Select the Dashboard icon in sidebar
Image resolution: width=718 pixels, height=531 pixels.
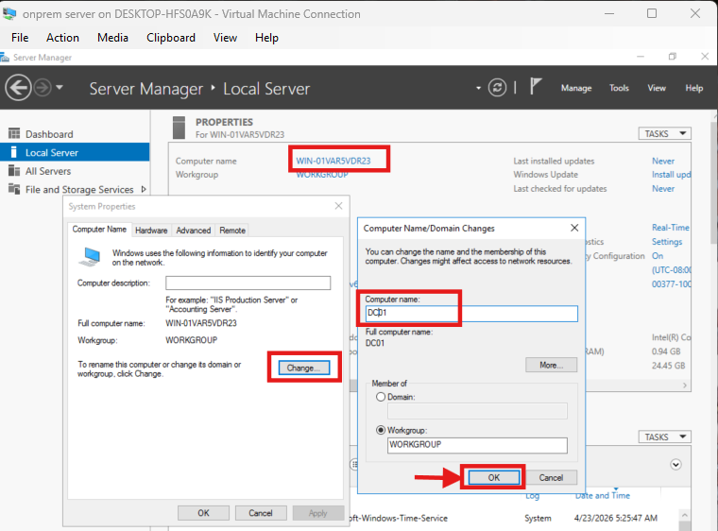14,134
